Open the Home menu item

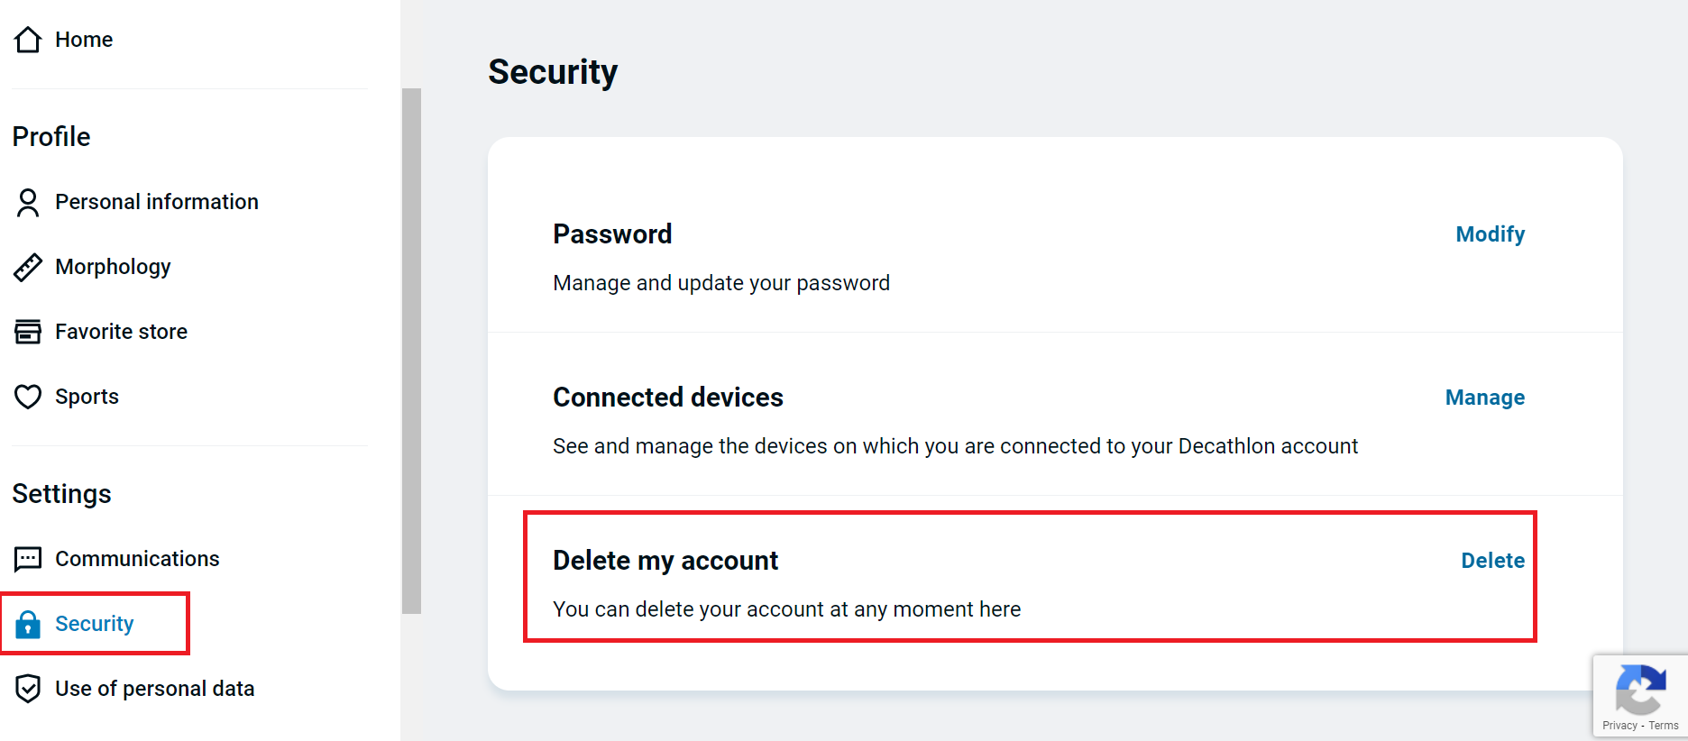click(x=84, y=40)
